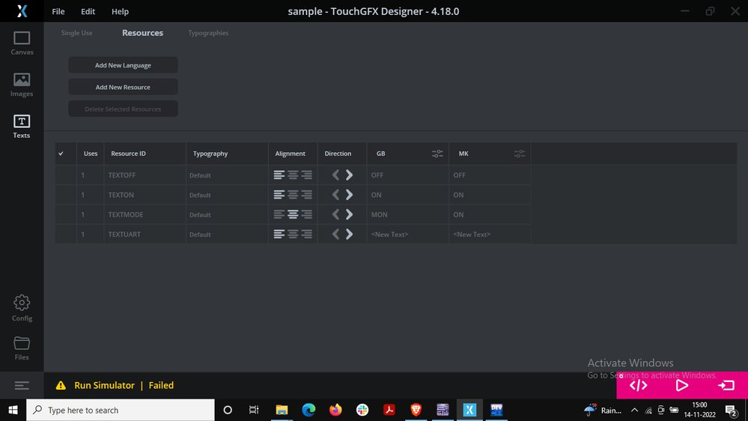Open the Files folder in sidebar
Screen dimensions: 748x421
tap(22, 348)
